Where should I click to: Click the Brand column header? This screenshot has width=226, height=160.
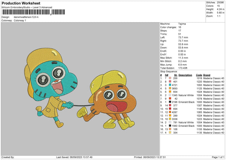coord(207,75)
